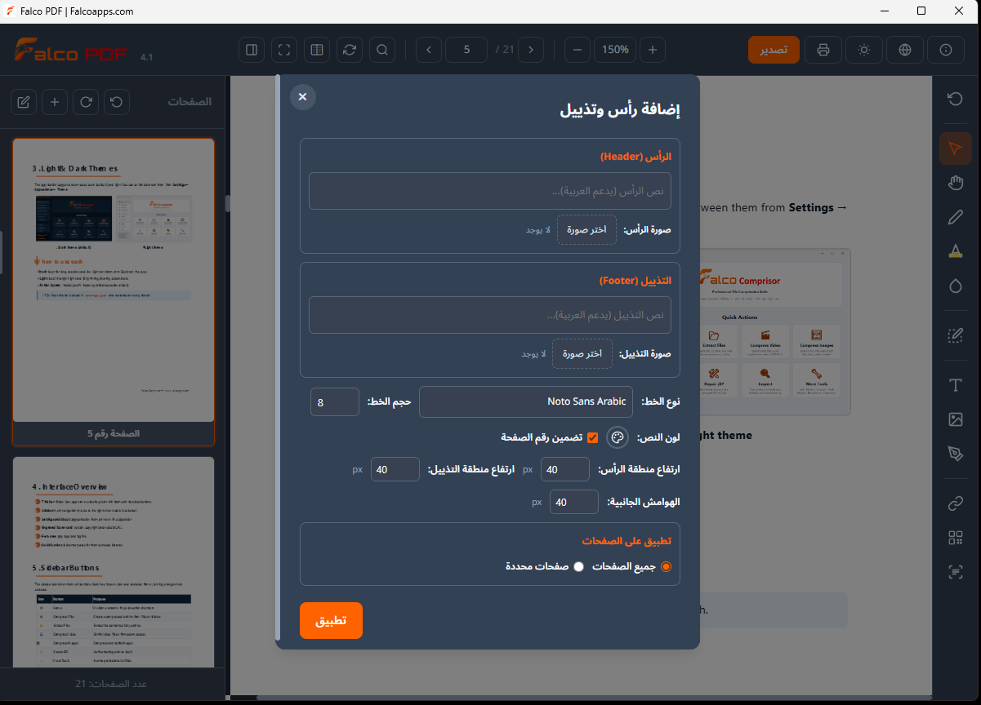Select the insert image tool
The image size is (981, 705).
pyautogui.click(x=955, y=419)
